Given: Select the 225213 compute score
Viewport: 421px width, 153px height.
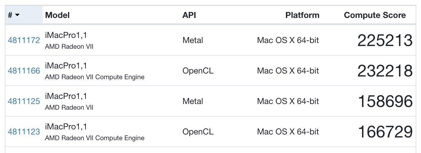Looking at the screenshot, I should tap(385, 40).
